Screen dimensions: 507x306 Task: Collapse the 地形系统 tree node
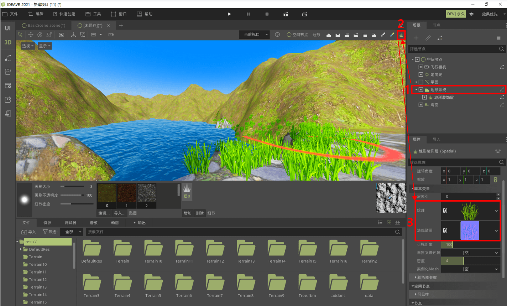[416, 90]
